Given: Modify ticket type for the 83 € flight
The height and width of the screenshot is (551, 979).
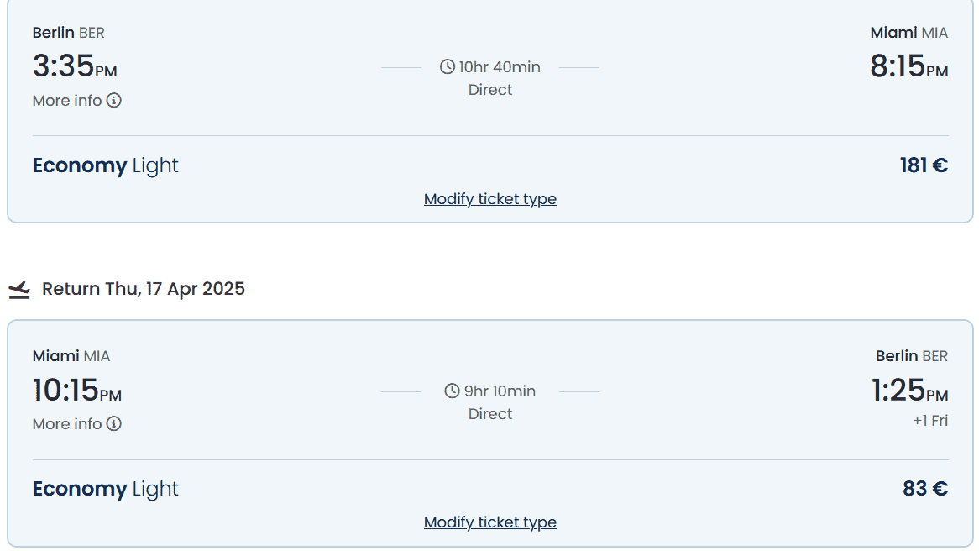Looking at the screenshot, I should (490, 522).
